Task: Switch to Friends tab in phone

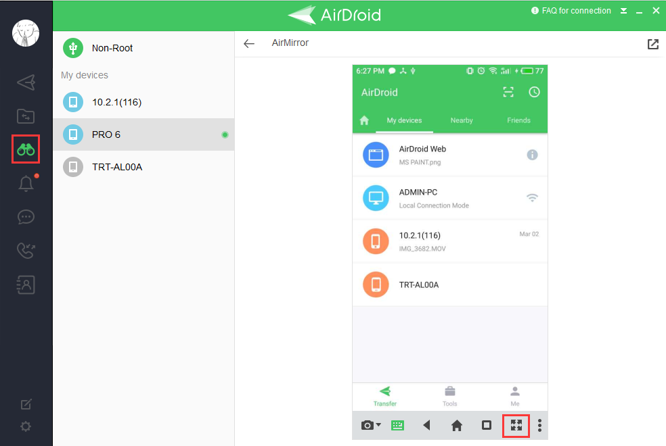Action: tap(518, 120)
